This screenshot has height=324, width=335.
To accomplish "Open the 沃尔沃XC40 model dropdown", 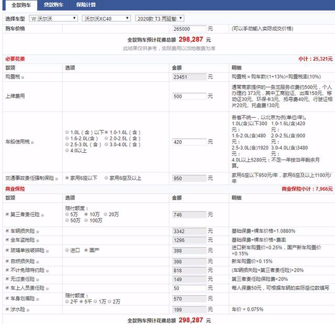I will click(106, 18).
